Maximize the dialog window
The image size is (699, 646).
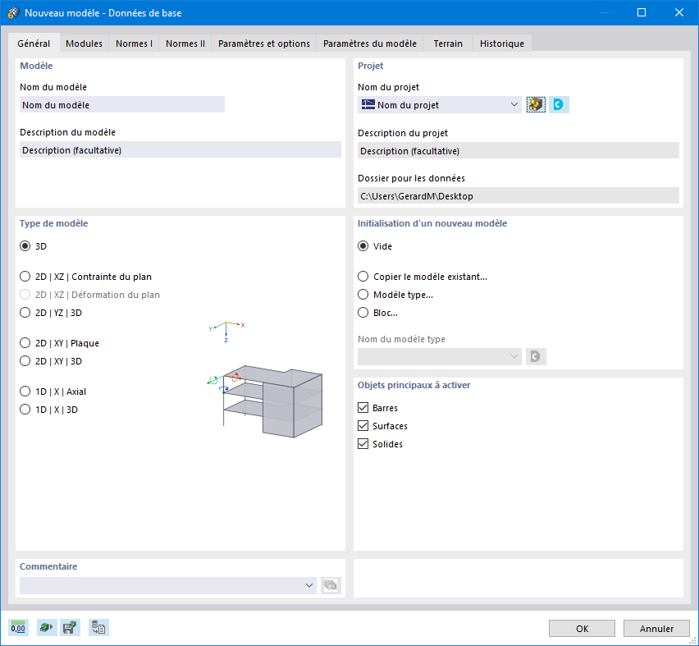point(642,12)
